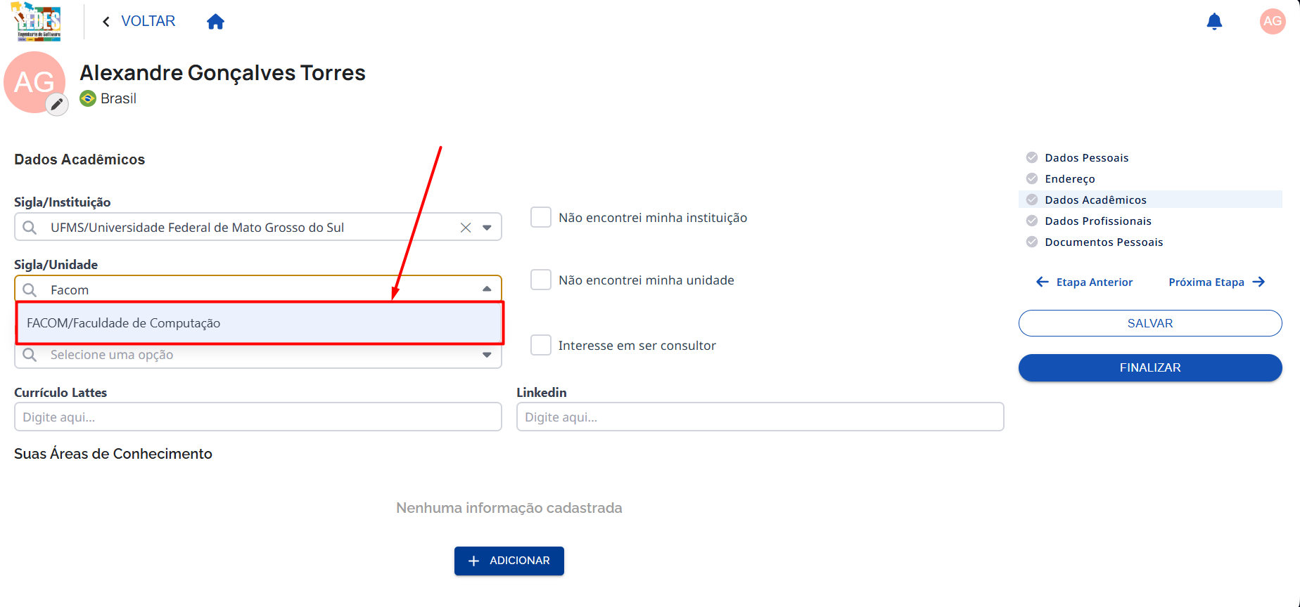Edit profile picture with pencil icon
Image resolution: width=1300 pixels, height=607 pixels.
(57, 105)
